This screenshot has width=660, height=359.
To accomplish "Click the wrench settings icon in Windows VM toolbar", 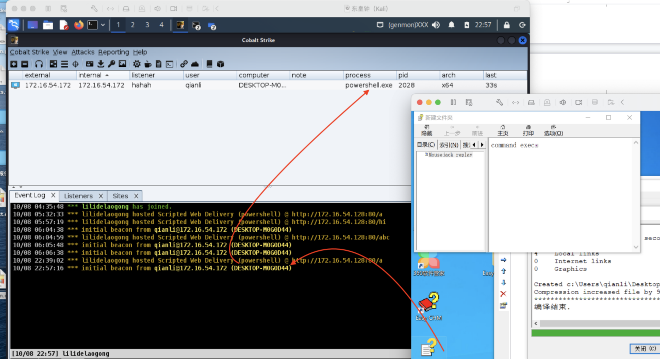I will [x=499, y=102].
